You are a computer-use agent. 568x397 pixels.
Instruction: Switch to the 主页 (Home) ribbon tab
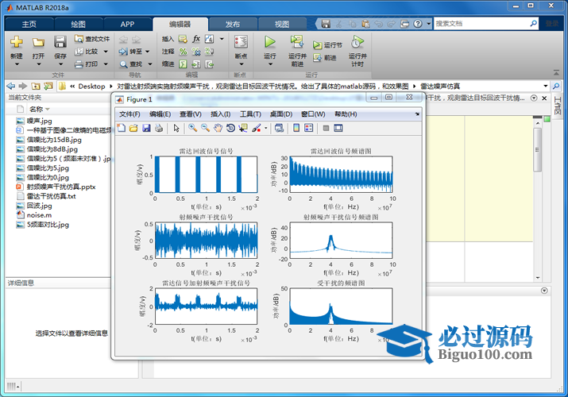point(29,25)
